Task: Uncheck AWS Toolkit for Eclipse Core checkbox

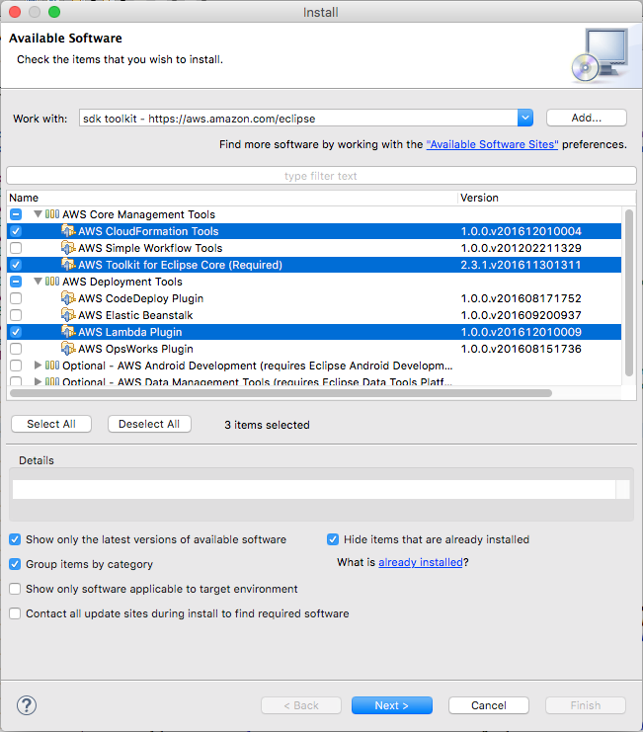Action: click(16, 265)
